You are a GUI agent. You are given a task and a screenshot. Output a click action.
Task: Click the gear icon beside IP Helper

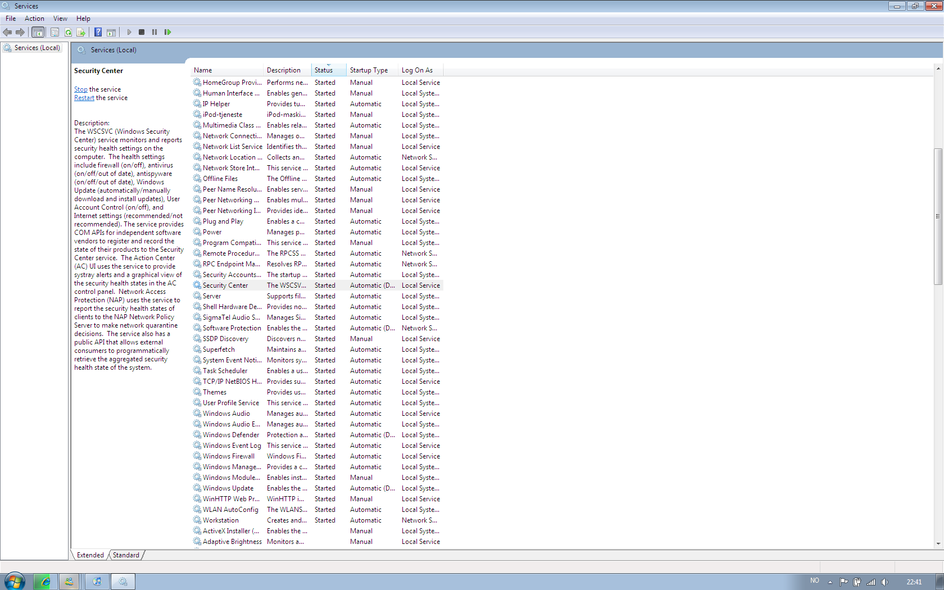pos(197,104)
